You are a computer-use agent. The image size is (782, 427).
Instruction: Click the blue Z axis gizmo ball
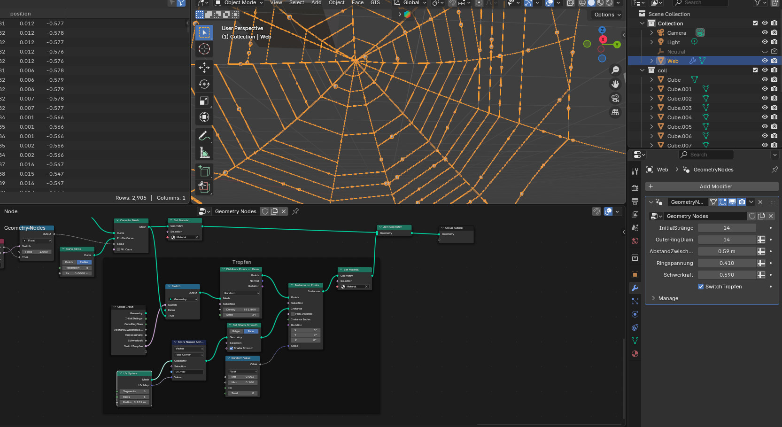(x=602, y=30)
